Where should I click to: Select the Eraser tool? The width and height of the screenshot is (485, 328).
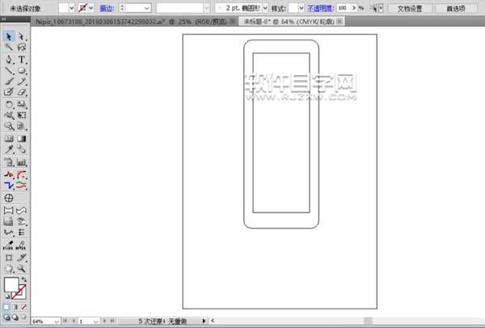click(x=21, y=92)
